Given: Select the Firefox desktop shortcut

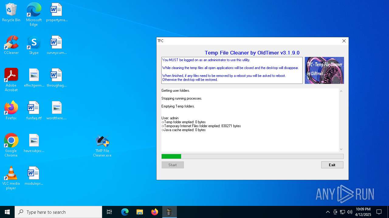Looking at the screenshot, I should coord(11,111).
